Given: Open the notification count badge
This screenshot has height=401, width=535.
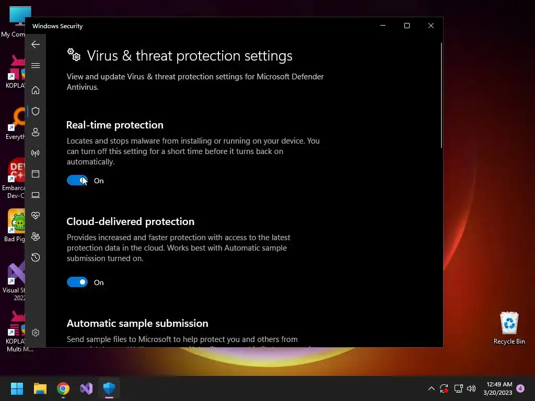Looking at the screenshot, I should (520, 388).
